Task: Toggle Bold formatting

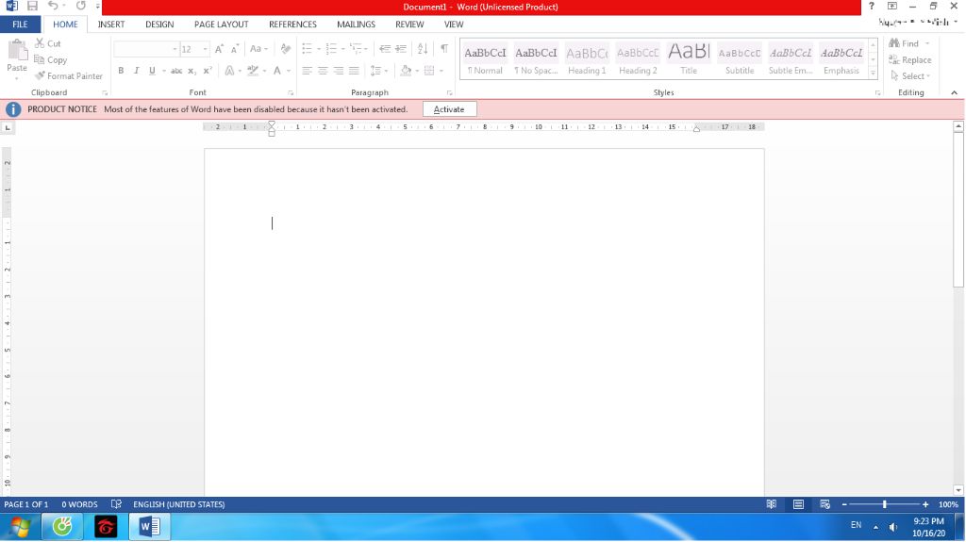Action: [121, 71]
